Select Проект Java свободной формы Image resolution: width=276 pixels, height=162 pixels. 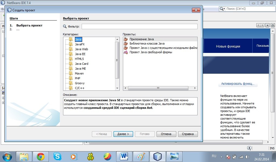point(151,52)
